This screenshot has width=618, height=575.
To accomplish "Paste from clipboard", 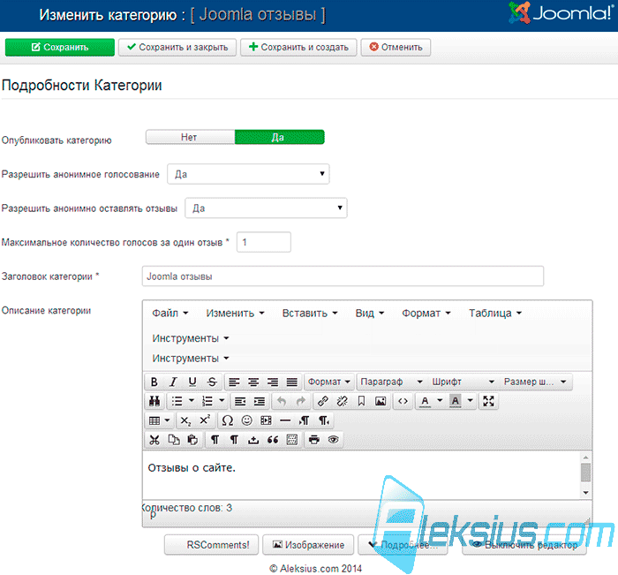I will 192,440.
